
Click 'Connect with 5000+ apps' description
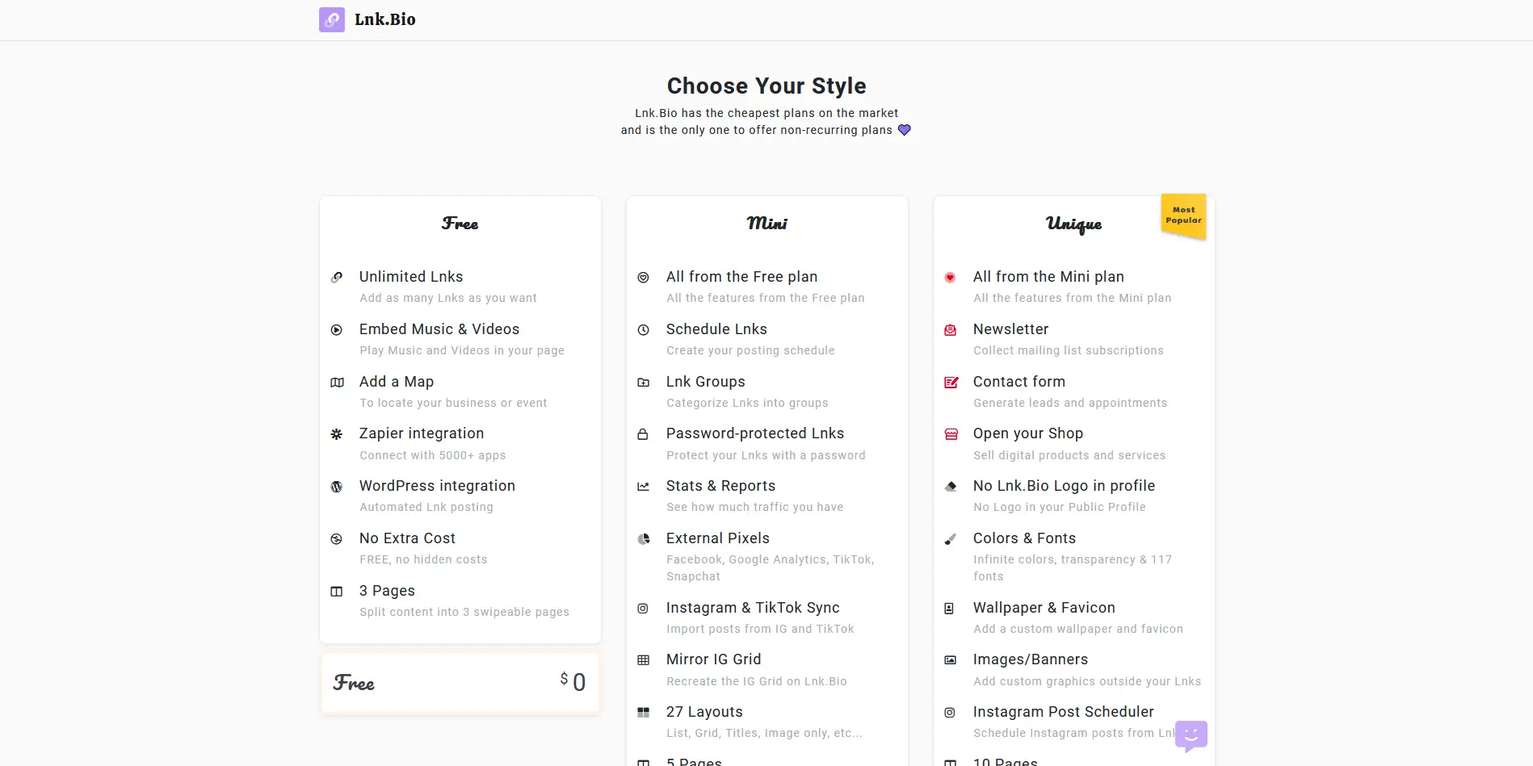[x=433, y=455]
